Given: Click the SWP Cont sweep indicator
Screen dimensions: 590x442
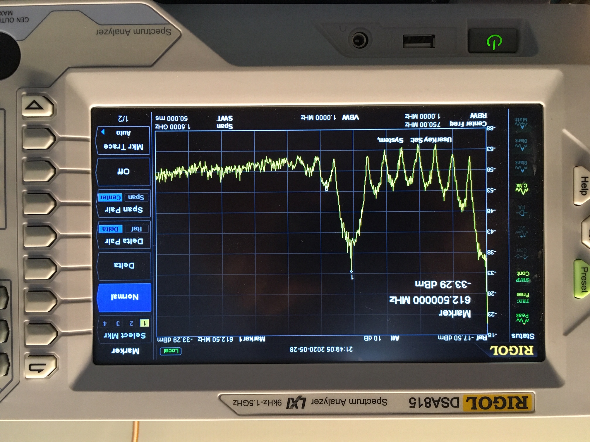Looking at the screenshot, I should (522, 276).
